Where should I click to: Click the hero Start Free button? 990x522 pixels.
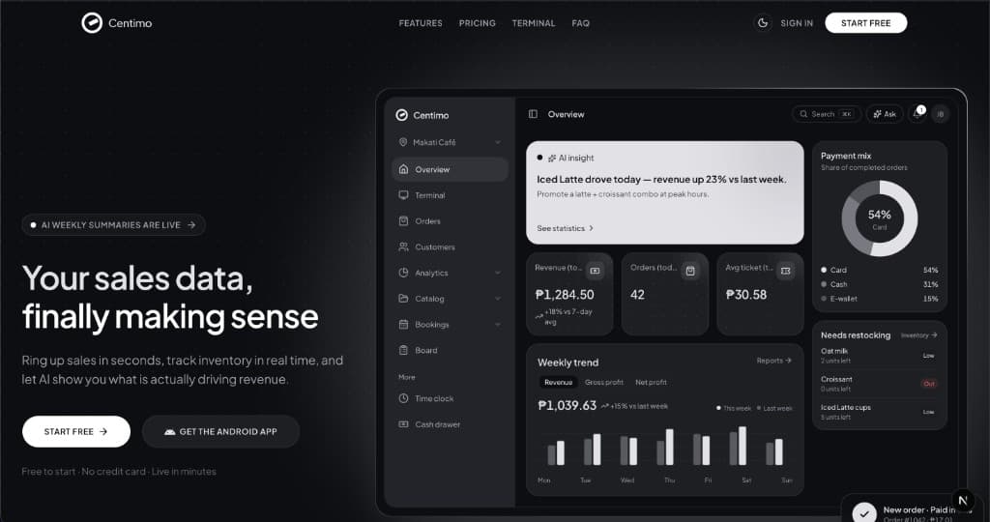point(76,431)
